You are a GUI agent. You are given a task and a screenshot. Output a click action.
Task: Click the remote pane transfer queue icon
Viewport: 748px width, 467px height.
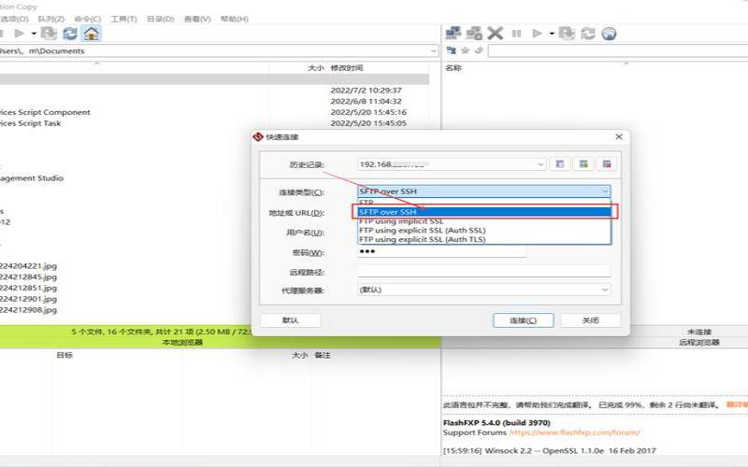(x=567, y=34)
